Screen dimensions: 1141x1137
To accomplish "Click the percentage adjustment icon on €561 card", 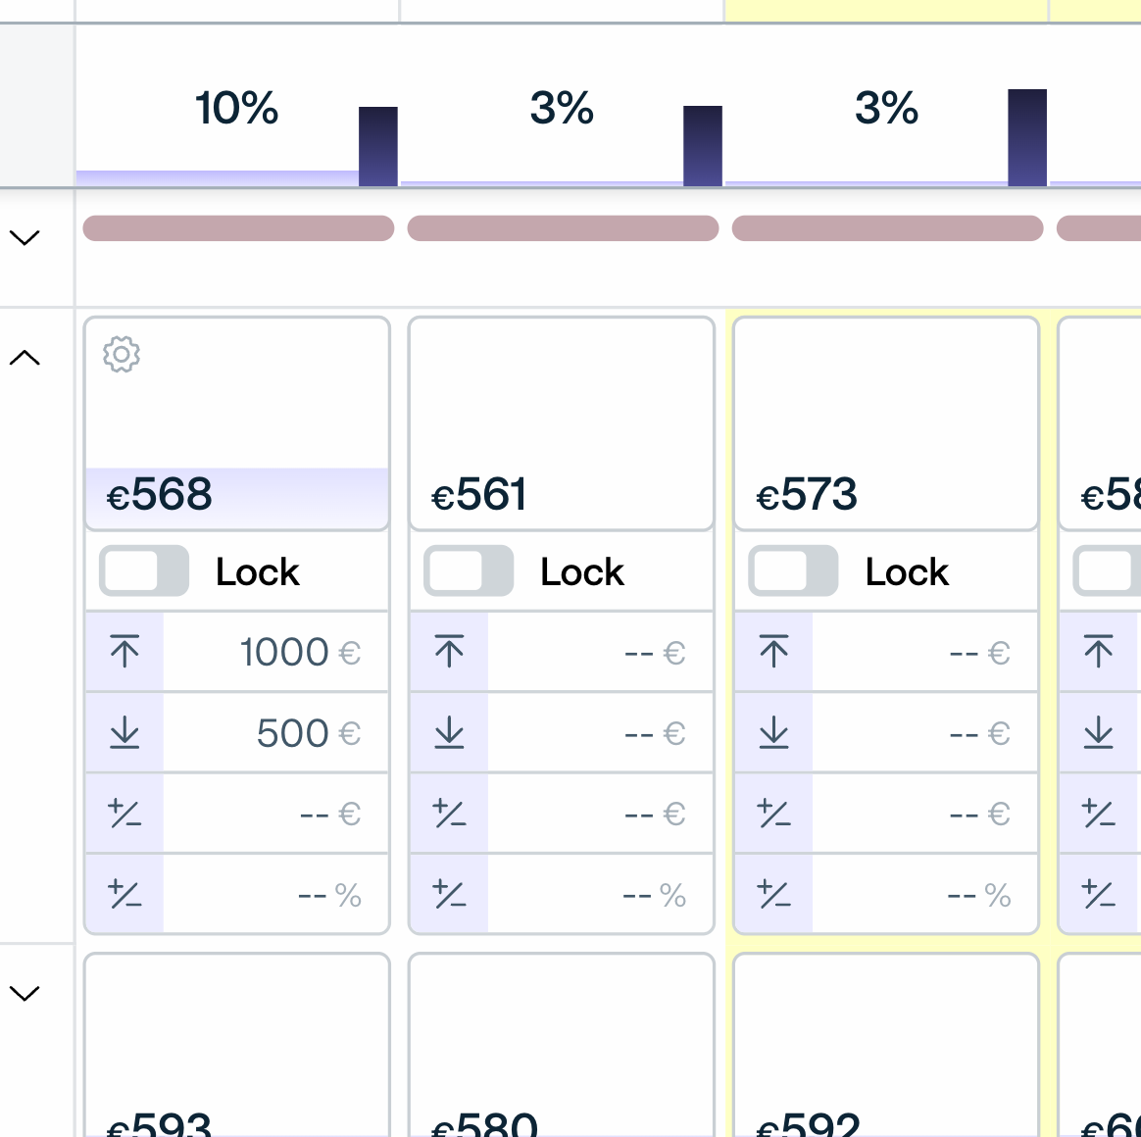I will tap(449, 893).
